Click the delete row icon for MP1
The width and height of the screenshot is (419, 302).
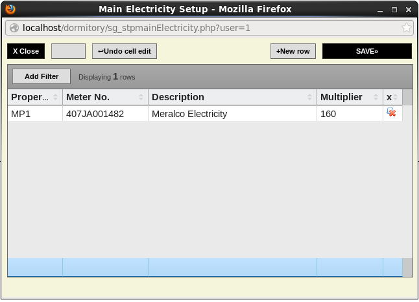click(x=391, y=113)
